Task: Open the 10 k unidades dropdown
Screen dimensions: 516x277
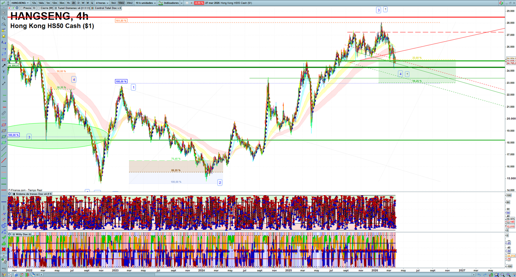Action: pyautogui.click(x=145, y=3)
